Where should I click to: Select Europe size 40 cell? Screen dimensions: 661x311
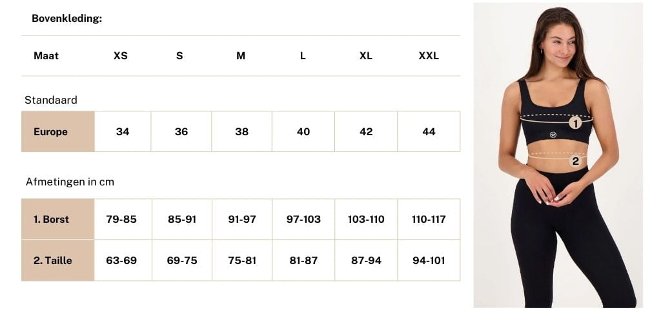coord(303,132)
